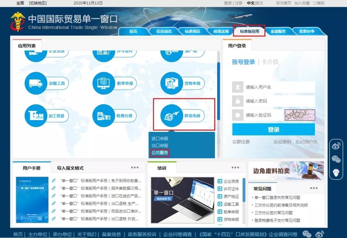Choose 出口申报 from 跨境电商 submenu
The height and width of the screenshot is (238, 347).
(160, 145)
